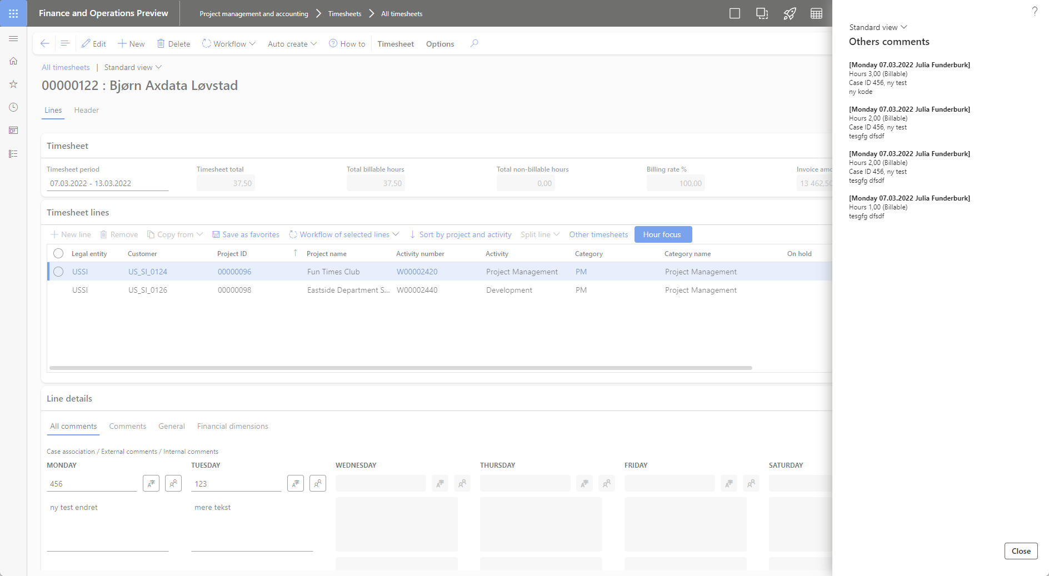Open the show list lines icon
This screenshot has height=576, width=1049.
point(65,43)
